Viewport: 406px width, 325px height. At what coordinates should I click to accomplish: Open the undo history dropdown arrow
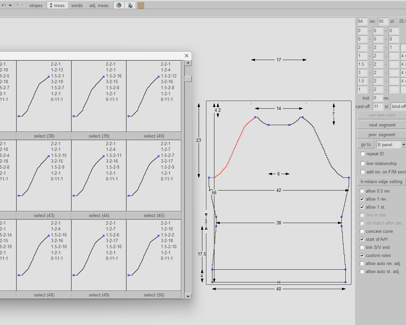[10, 5]
